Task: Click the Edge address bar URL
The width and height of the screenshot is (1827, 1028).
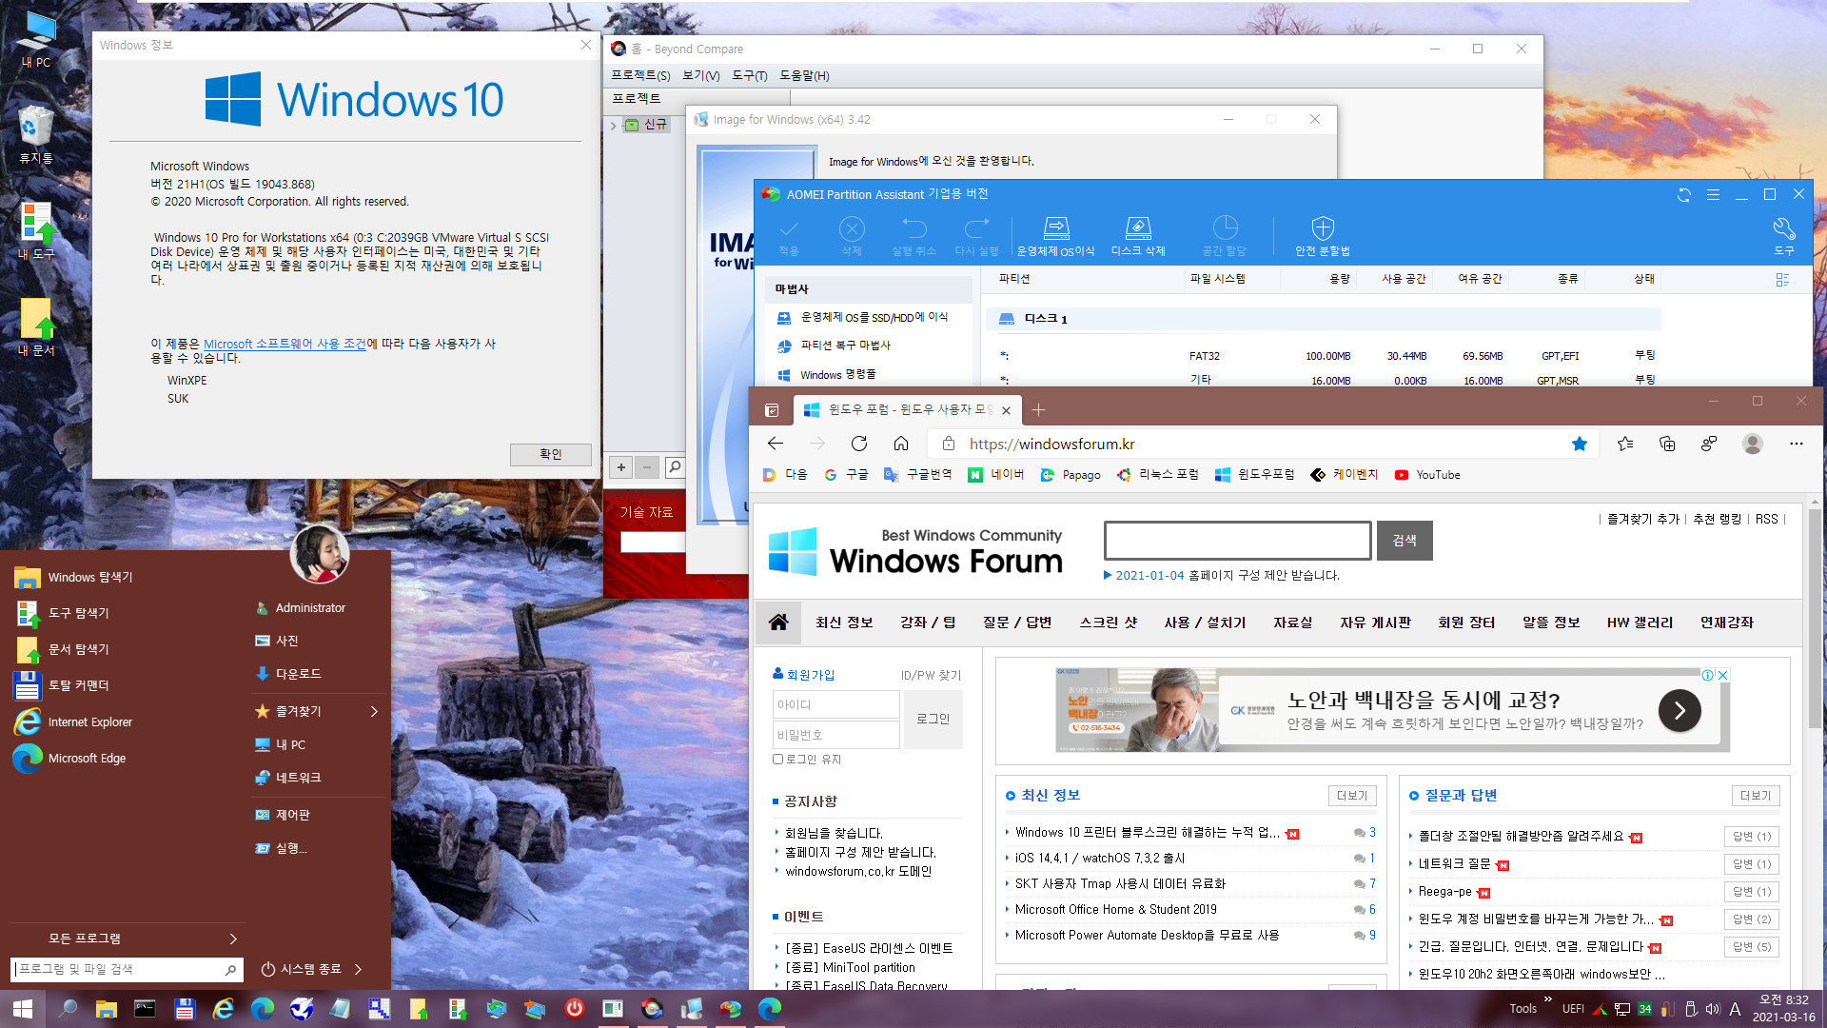Action: click(1051, 445)
